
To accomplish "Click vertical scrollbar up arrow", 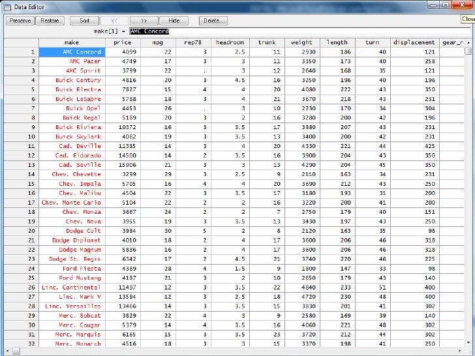I will 468,42.
